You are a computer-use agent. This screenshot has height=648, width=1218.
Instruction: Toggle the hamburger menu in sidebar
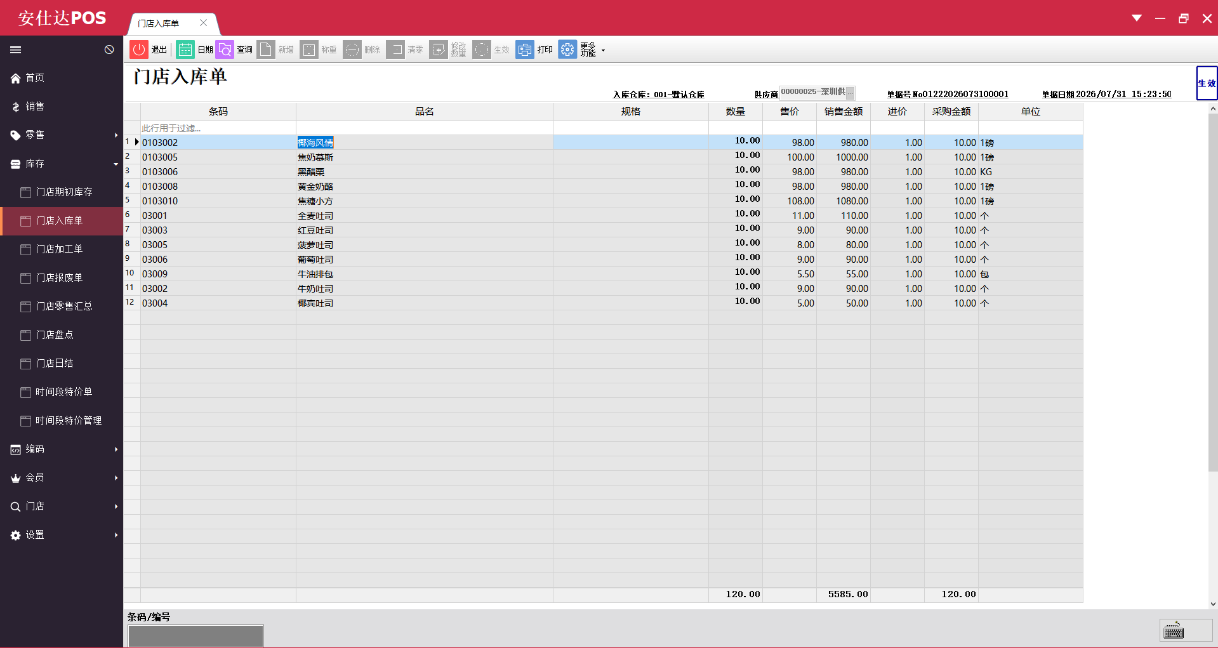click(x=16, y=50)
